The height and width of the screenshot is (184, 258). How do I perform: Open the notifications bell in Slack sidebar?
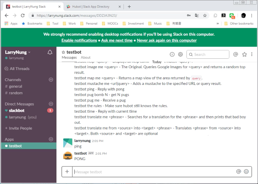[x=50, y=52]
